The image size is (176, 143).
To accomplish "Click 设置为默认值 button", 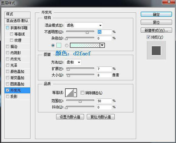I will click(x=70, y=117).
